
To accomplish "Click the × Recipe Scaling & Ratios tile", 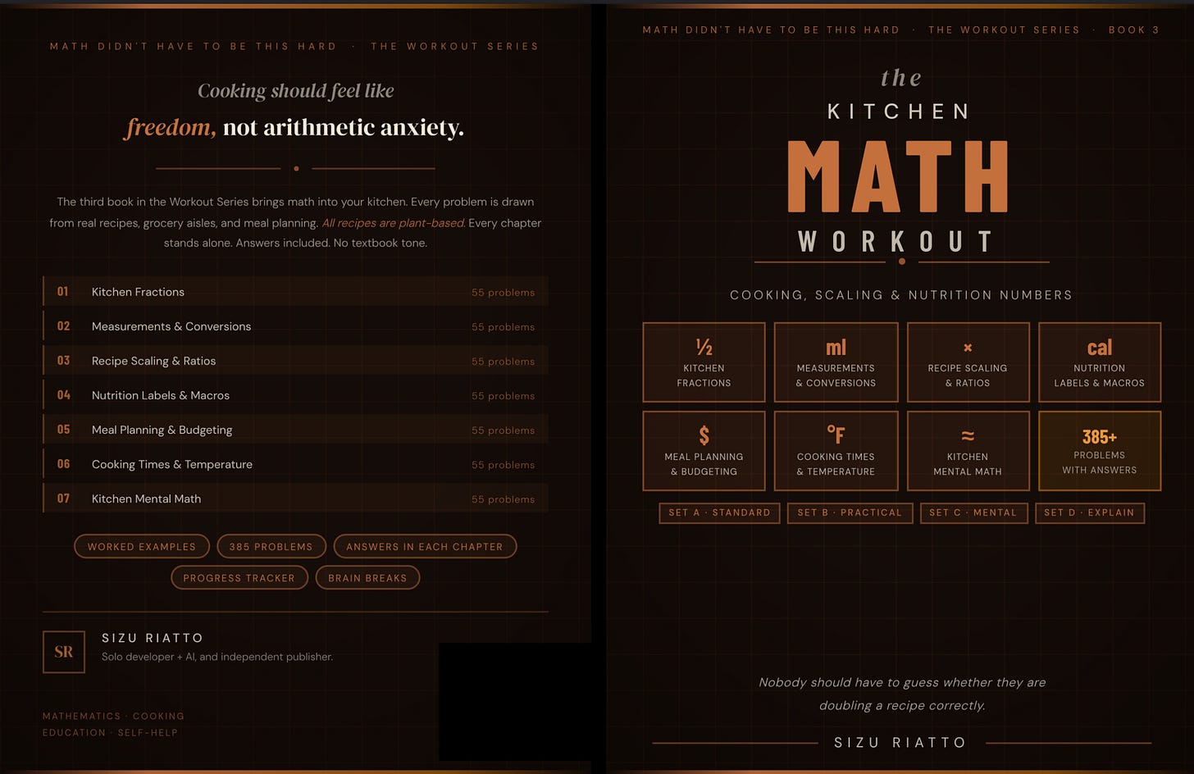I will (x=968, y=362).
